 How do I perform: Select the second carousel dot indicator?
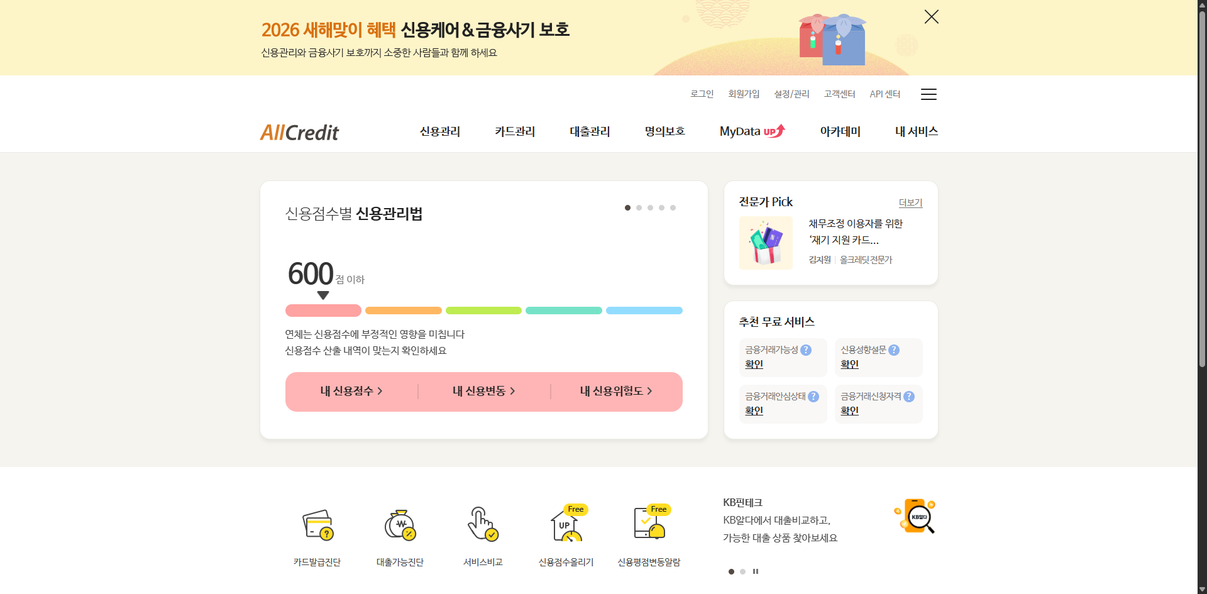[x=639, y=207]
